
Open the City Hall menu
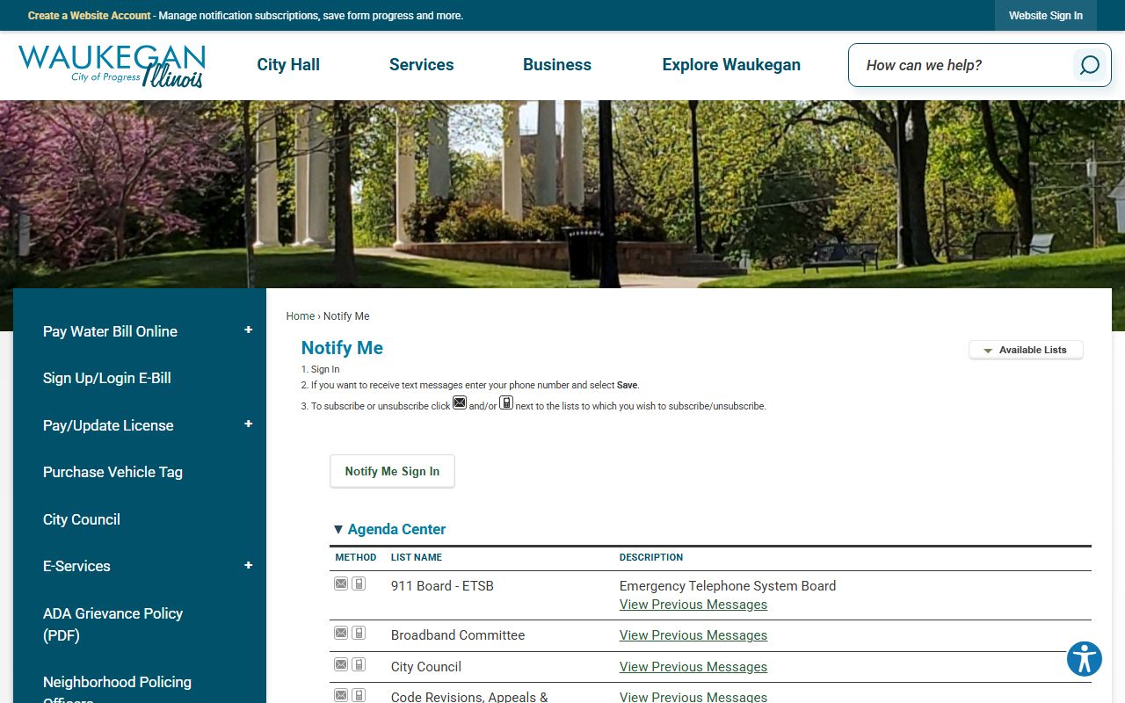tap(288, 65)
